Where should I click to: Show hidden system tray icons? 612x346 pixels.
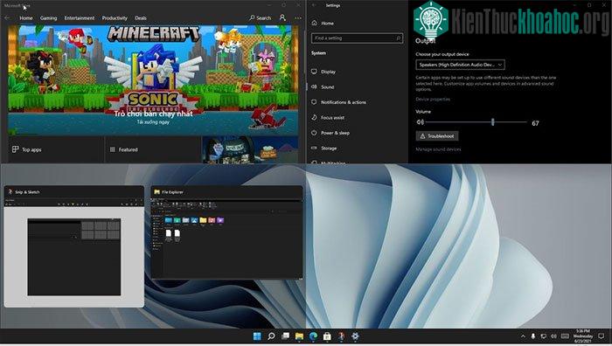(x=523, y=336)
